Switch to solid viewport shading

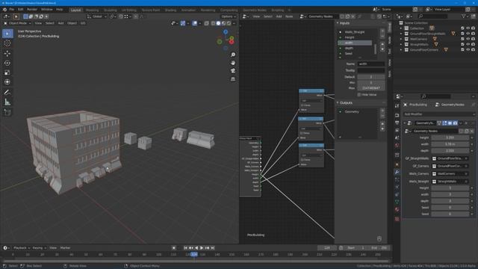(218, 23)
